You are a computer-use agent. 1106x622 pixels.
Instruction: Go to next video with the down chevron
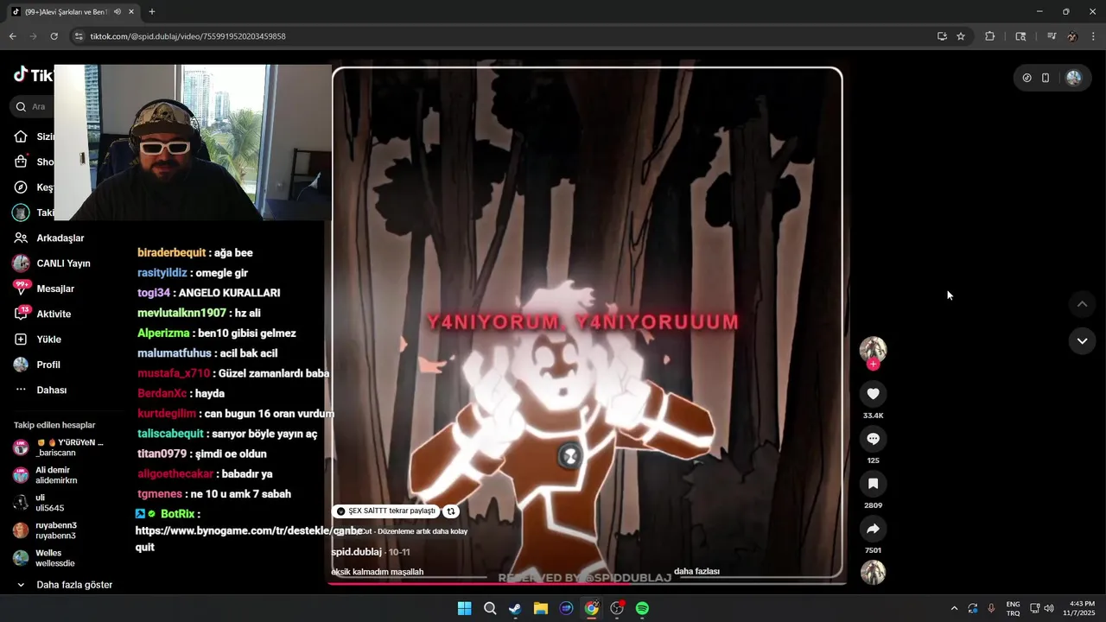coord(1082,341)
